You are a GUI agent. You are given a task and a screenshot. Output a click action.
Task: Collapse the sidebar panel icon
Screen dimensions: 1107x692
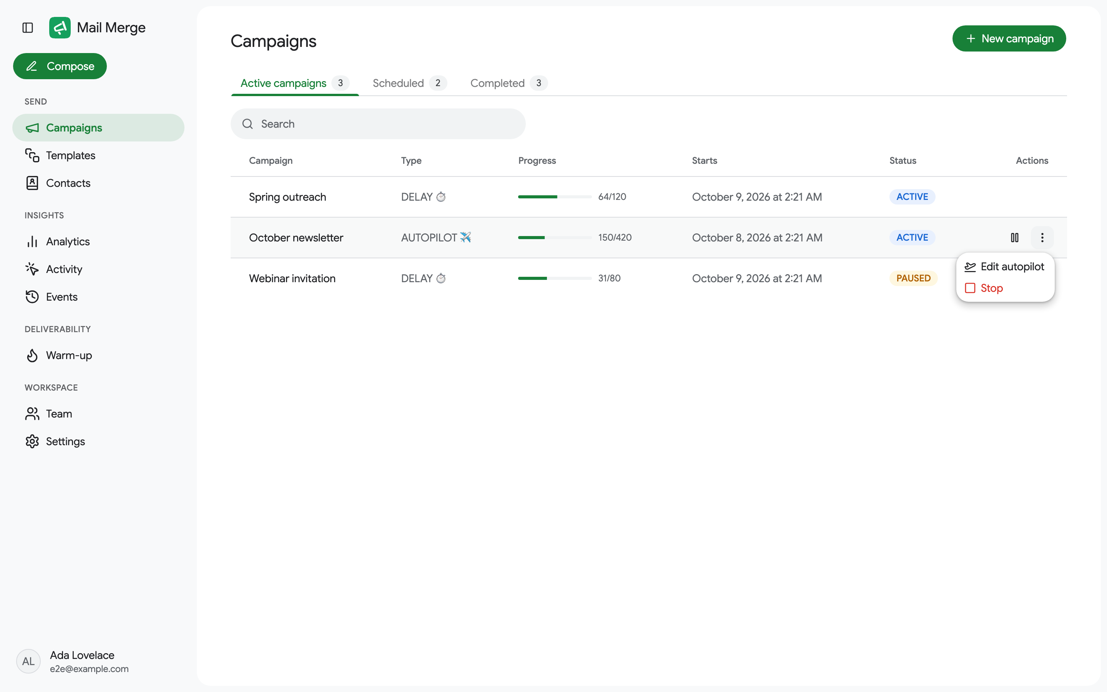tap(27, 28)
